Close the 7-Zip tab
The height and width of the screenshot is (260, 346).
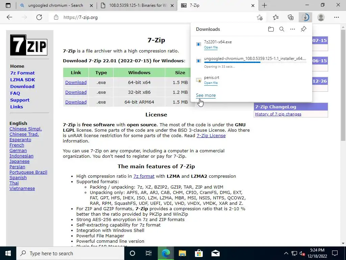pos(253,5)
